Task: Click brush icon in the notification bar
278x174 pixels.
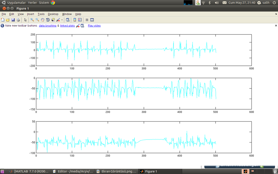Action: (x=78, y=26)
